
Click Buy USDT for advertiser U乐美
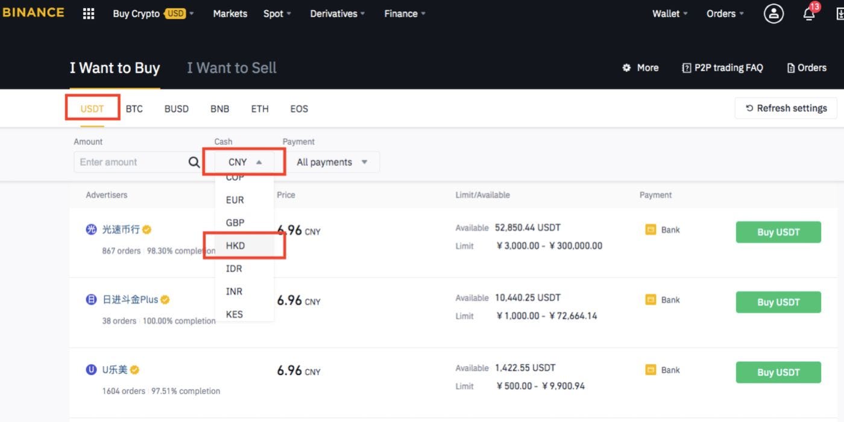click(778, 372)
